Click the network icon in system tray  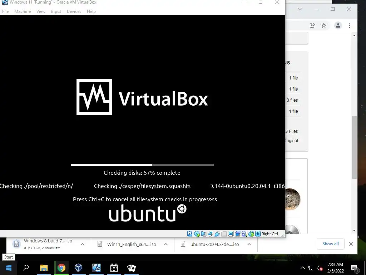(311, 268)
